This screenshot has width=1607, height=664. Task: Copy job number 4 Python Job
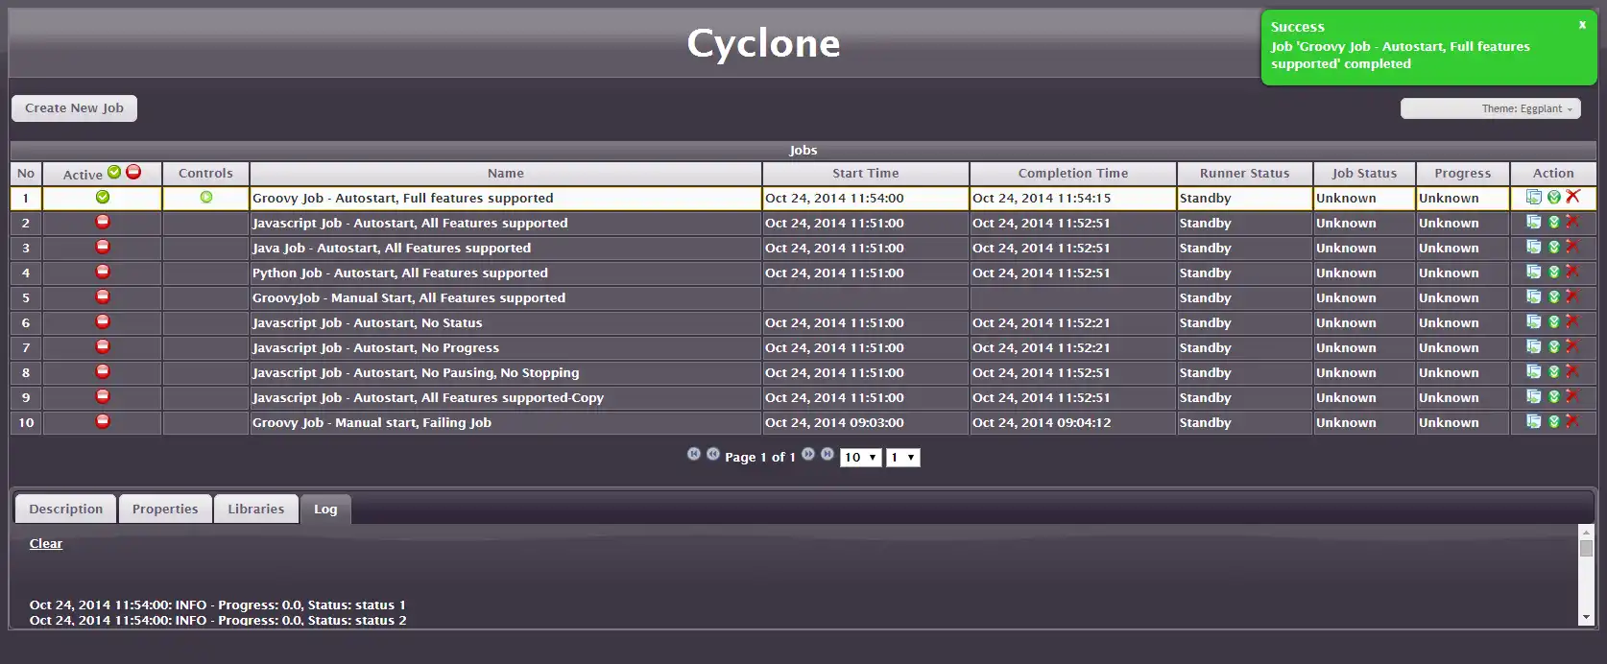[1534, 272]
